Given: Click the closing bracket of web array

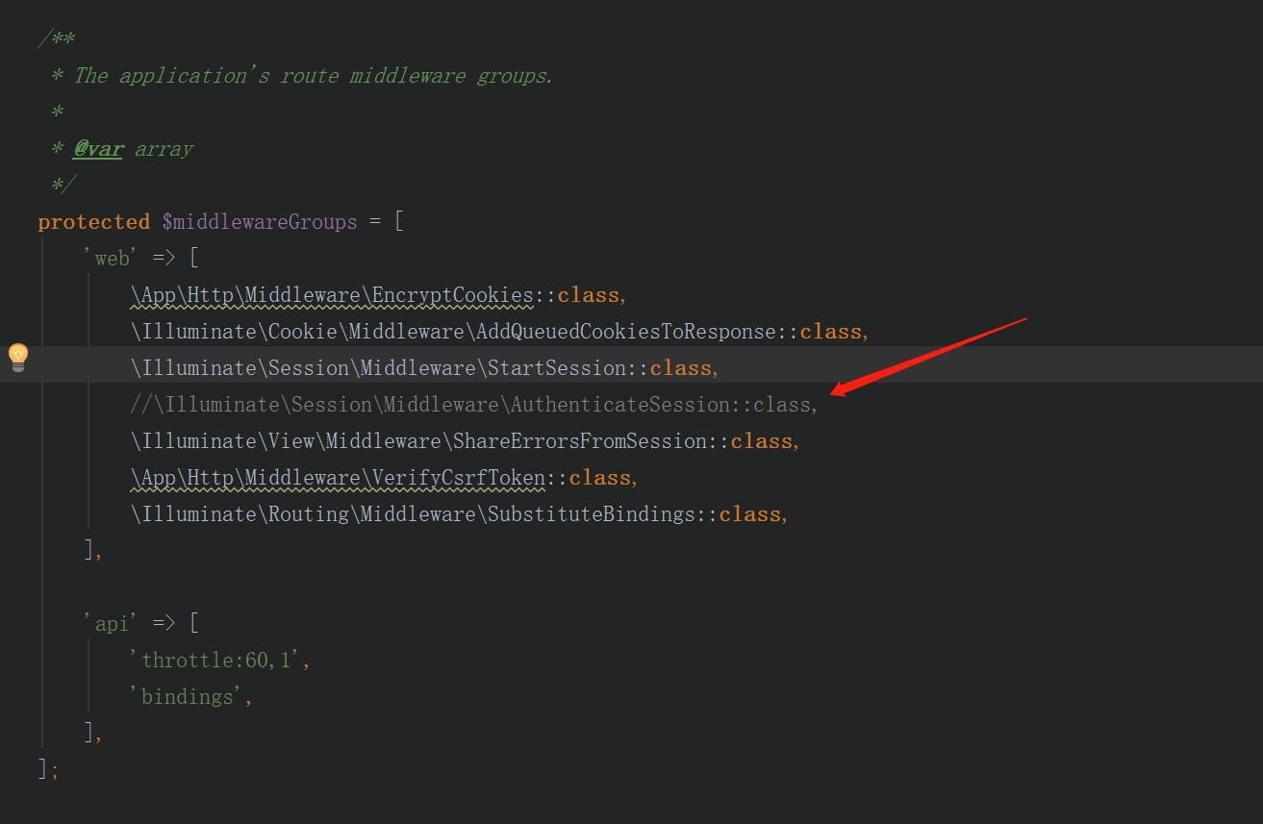Looking at the screenshot, I should pos(91,551).
